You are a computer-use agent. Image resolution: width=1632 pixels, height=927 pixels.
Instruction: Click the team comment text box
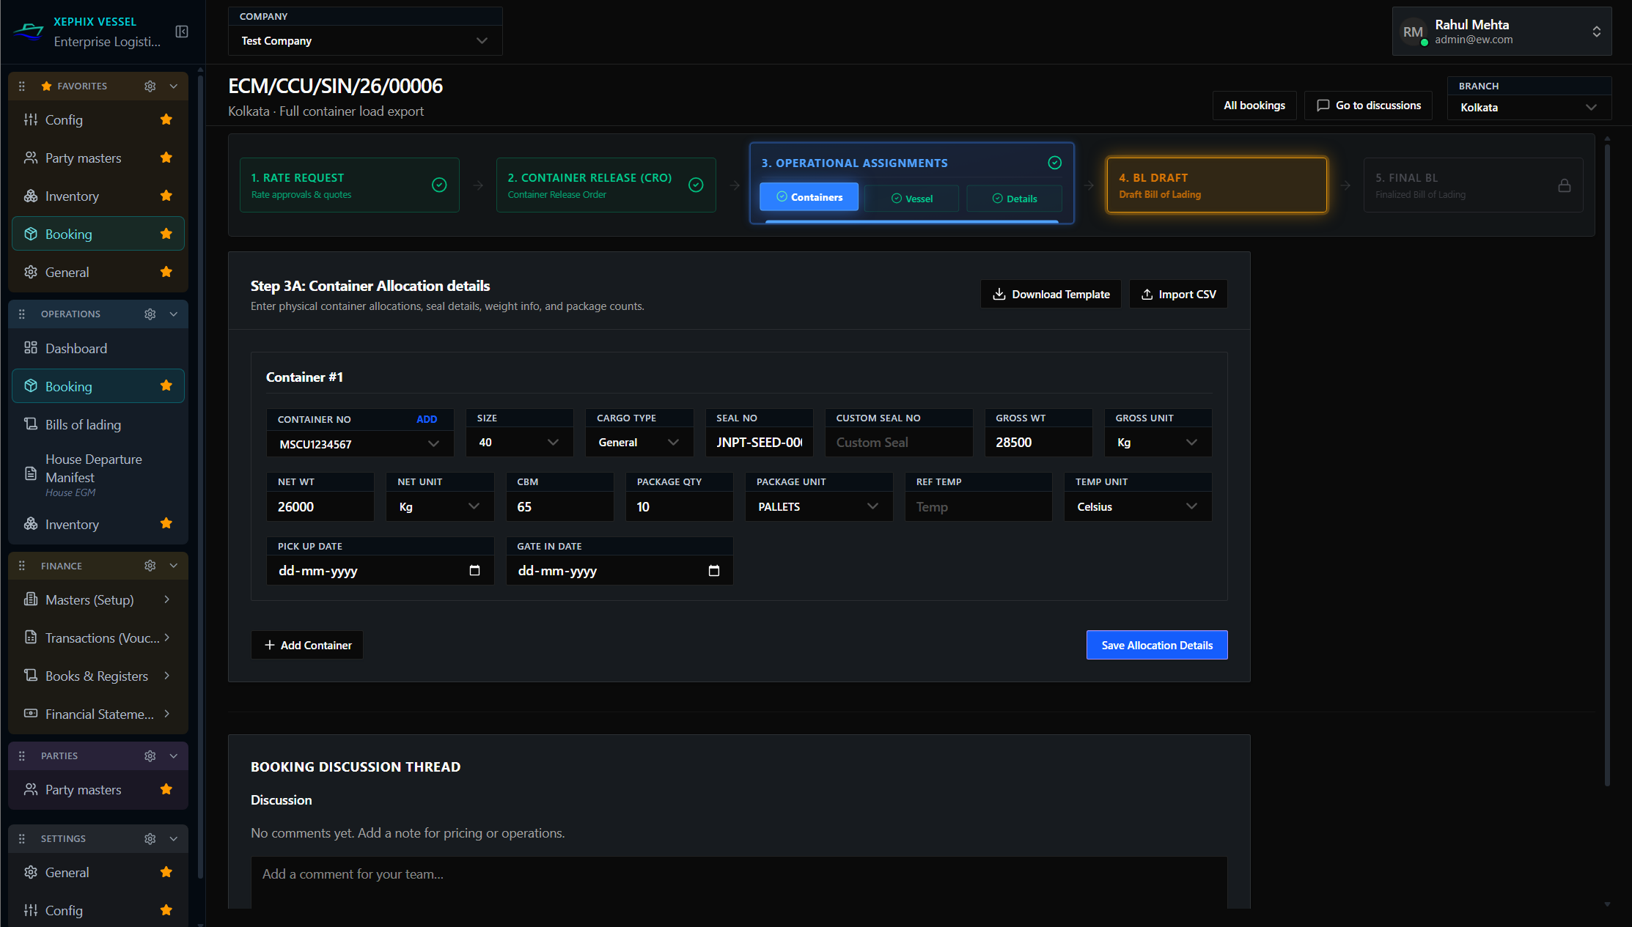(739, 882)
